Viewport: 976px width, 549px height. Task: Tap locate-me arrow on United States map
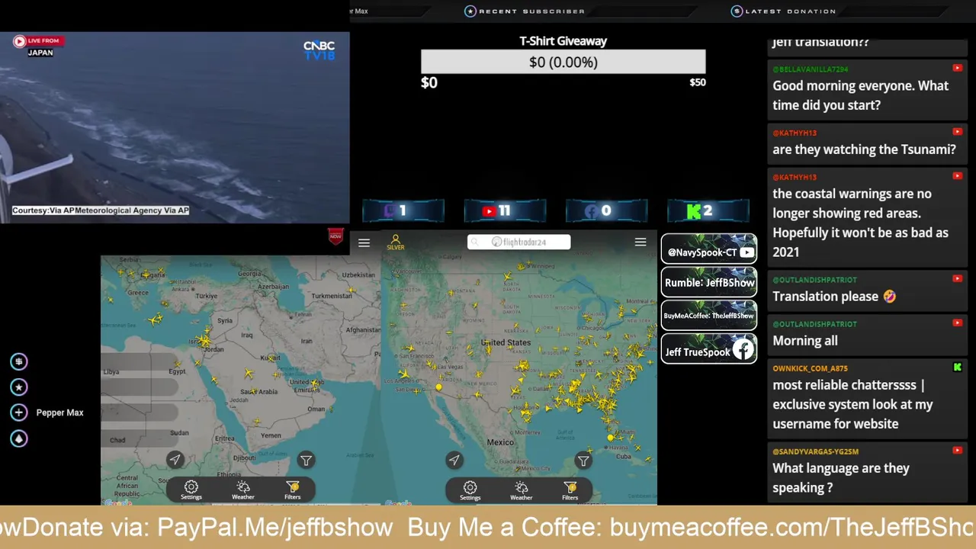coord(454,460)
